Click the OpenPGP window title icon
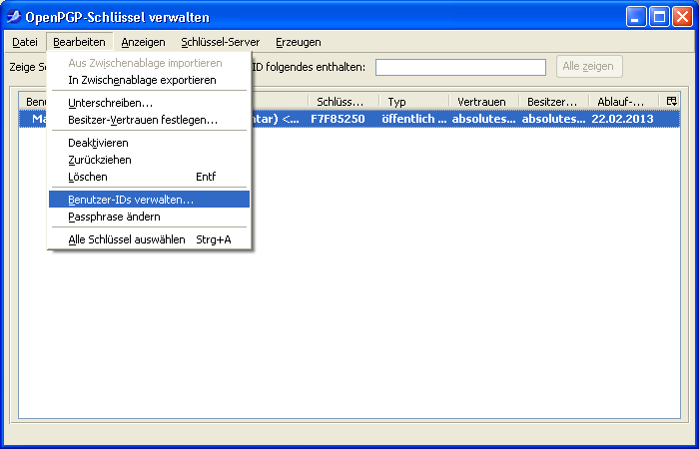The width and height of the screenshot is (699, 449). click(14, 17)
